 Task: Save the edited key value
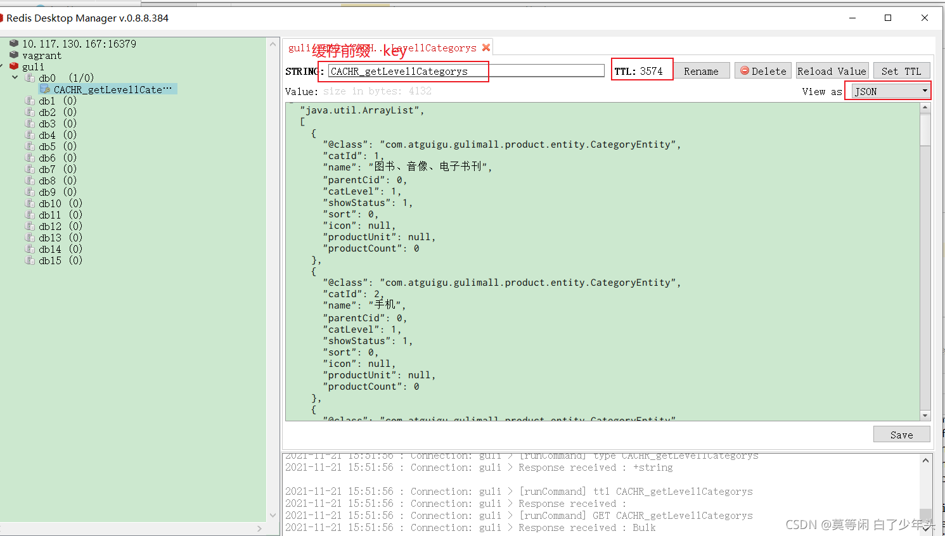click(901, 435)
